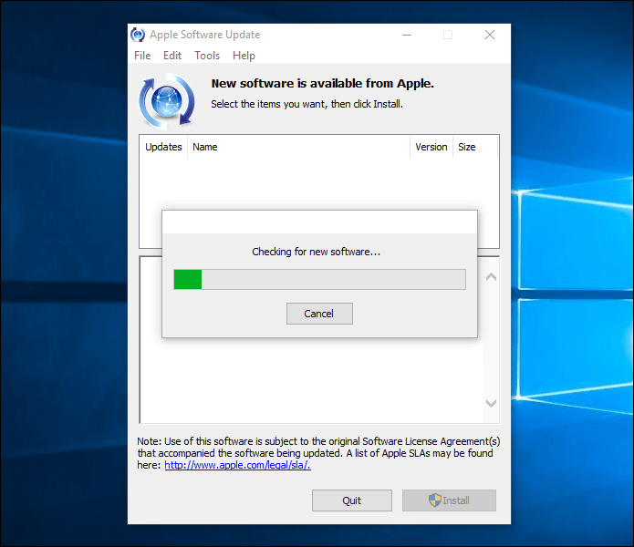Minimize the Apple Software Update window
This screenshot has height=547, width=634.
coord(407,35)
